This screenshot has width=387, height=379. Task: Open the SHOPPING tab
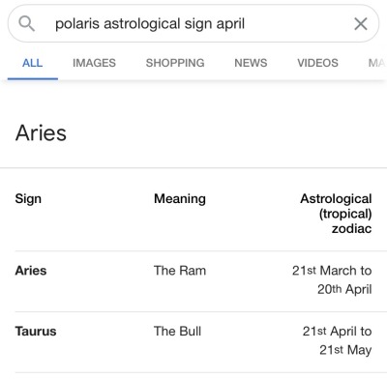[175, 63]
